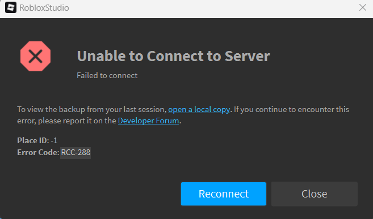Click the "To view the backup" sentence

(92, 109)
